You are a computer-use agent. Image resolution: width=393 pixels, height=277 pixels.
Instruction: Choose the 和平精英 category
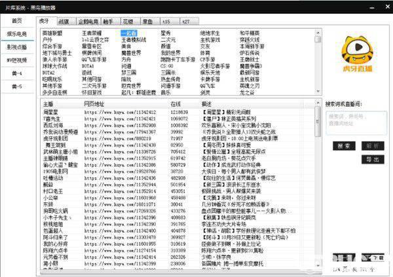(x=250, y=33)
